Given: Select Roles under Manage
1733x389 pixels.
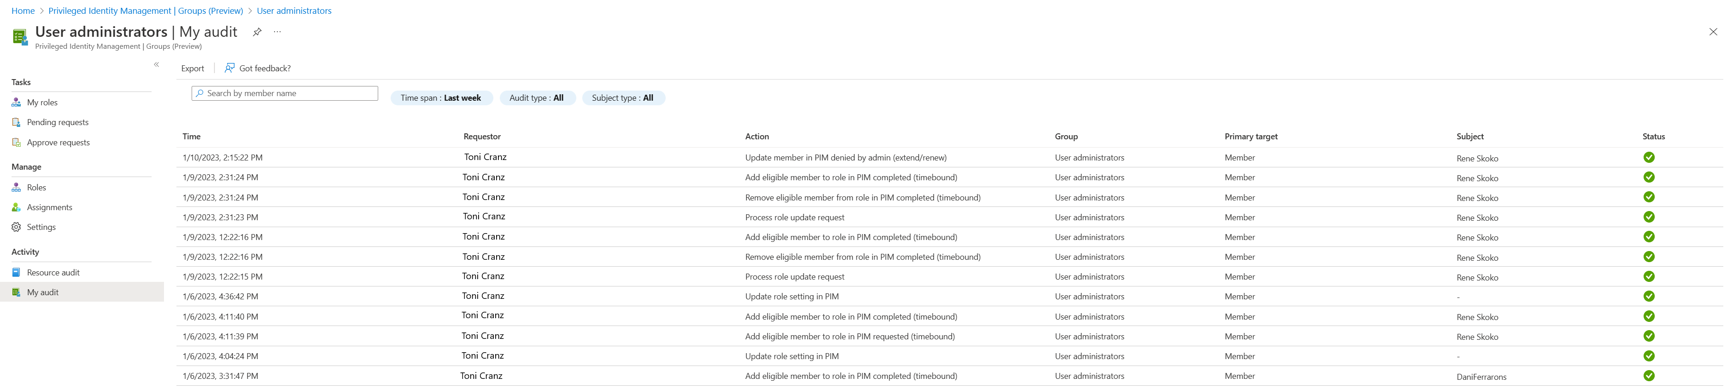Looking at the screenshot, I should pyautogui.click(x=36, y=188).
